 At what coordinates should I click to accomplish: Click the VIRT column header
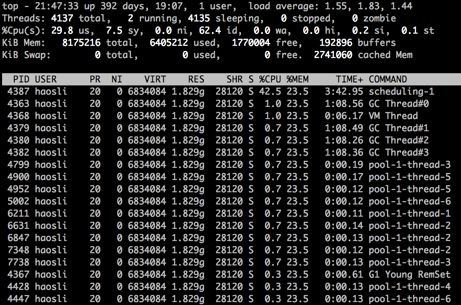click(155, 79)
